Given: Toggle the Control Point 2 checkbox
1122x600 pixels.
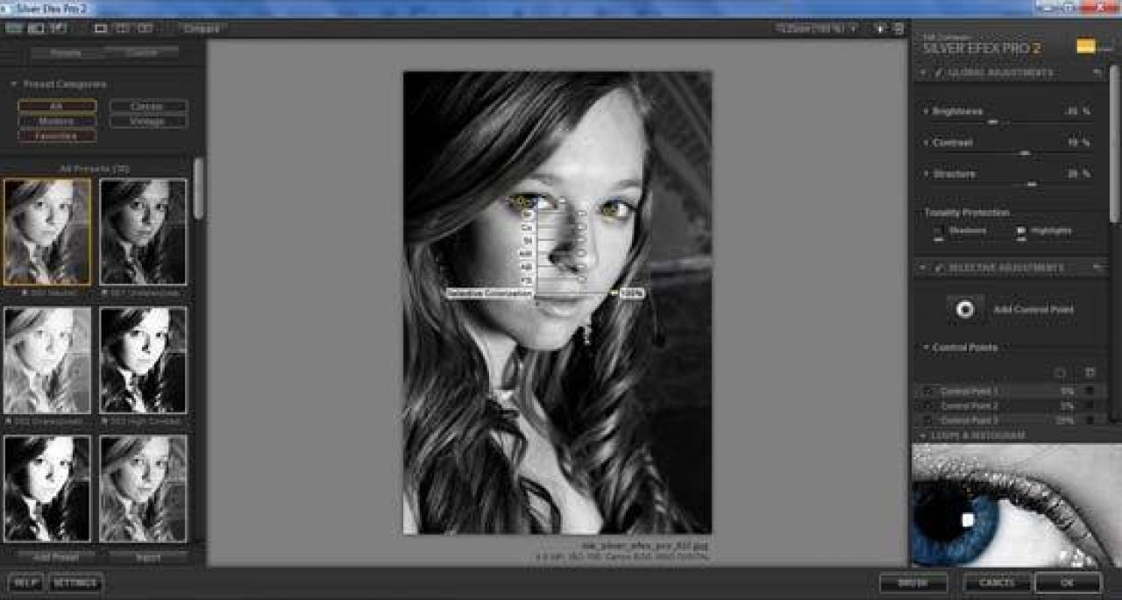Looking at the screenshot, I should click(x=927, y=406).
